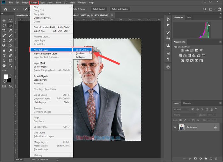Select the Eyedropper tool
Screen dimensions: 223x162
(11, 30)
